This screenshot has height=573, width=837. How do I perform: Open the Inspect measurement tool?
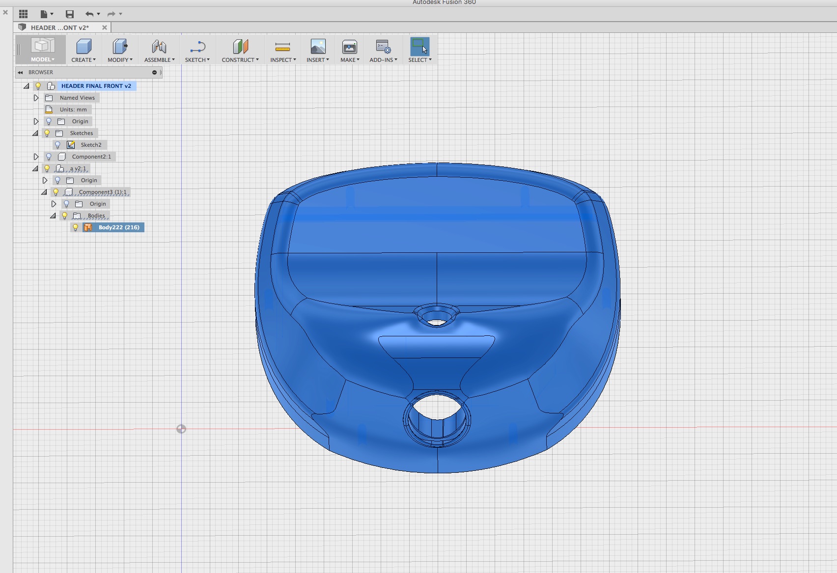coord(281,47)
